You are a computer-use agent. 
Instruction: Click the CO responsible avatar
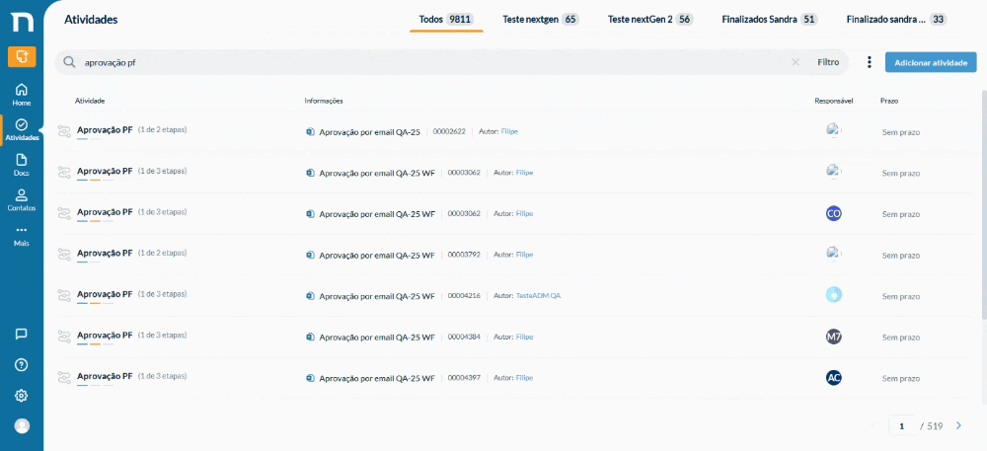click(x=833, y=214)
